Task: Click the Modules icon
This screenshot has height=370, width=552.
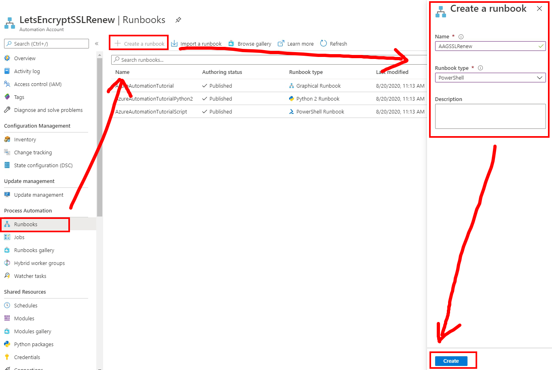Action: (7, 318)
